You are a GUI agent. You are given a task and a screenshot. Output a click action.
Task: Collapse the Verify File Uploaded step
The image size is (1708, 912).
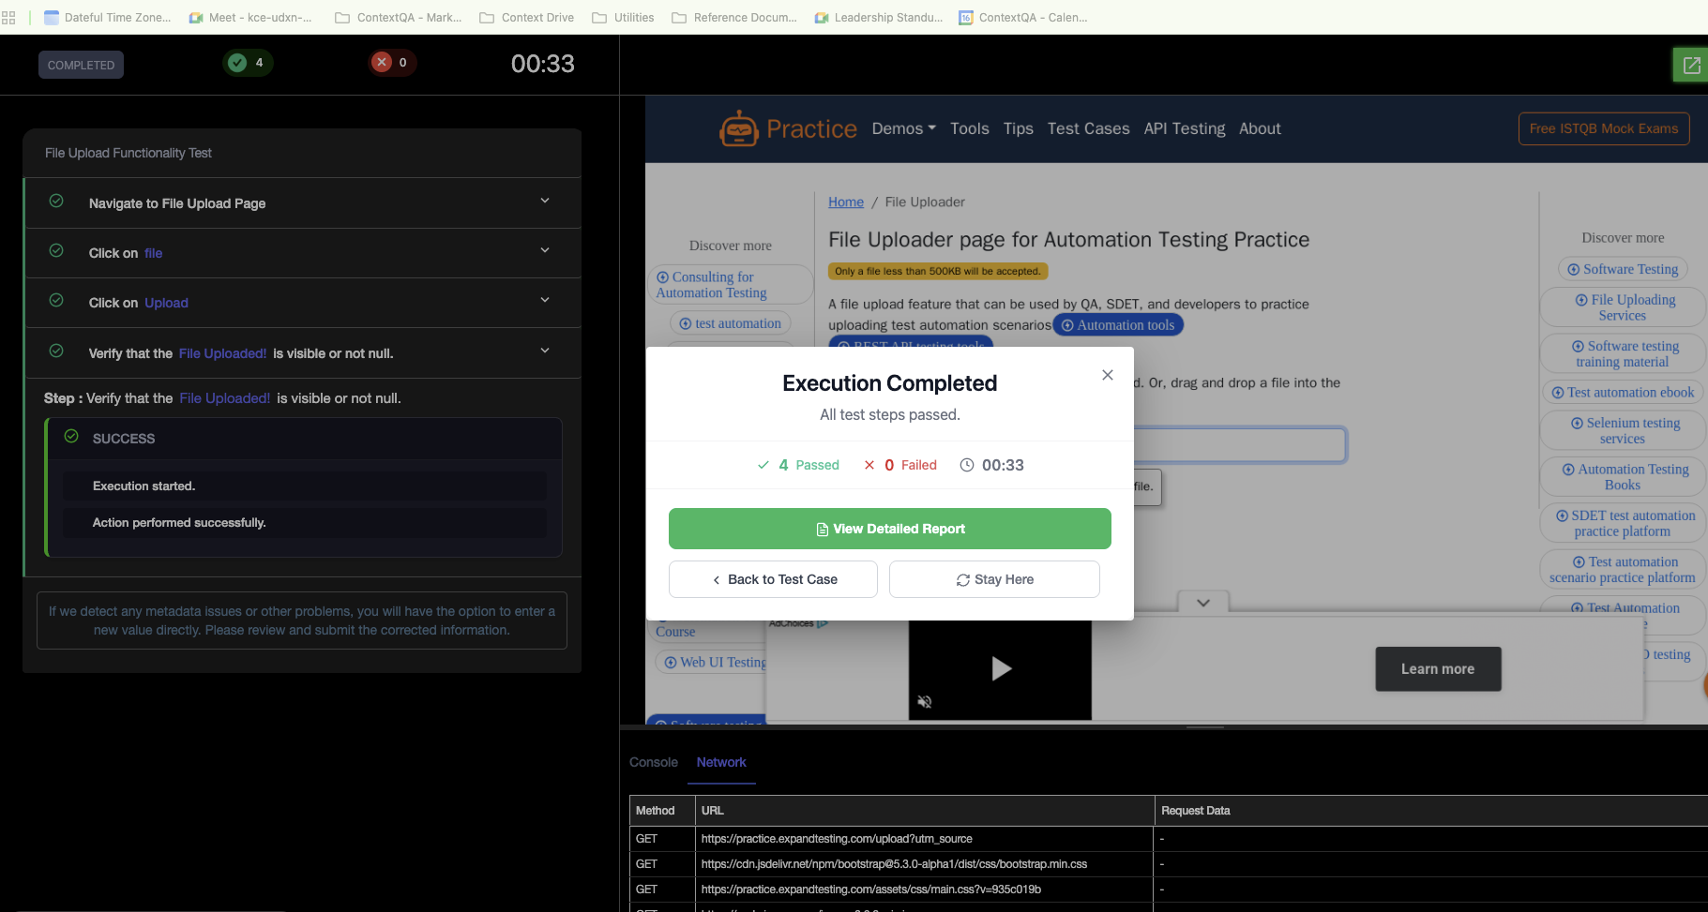pyautogui.click(x=545, y=351)
